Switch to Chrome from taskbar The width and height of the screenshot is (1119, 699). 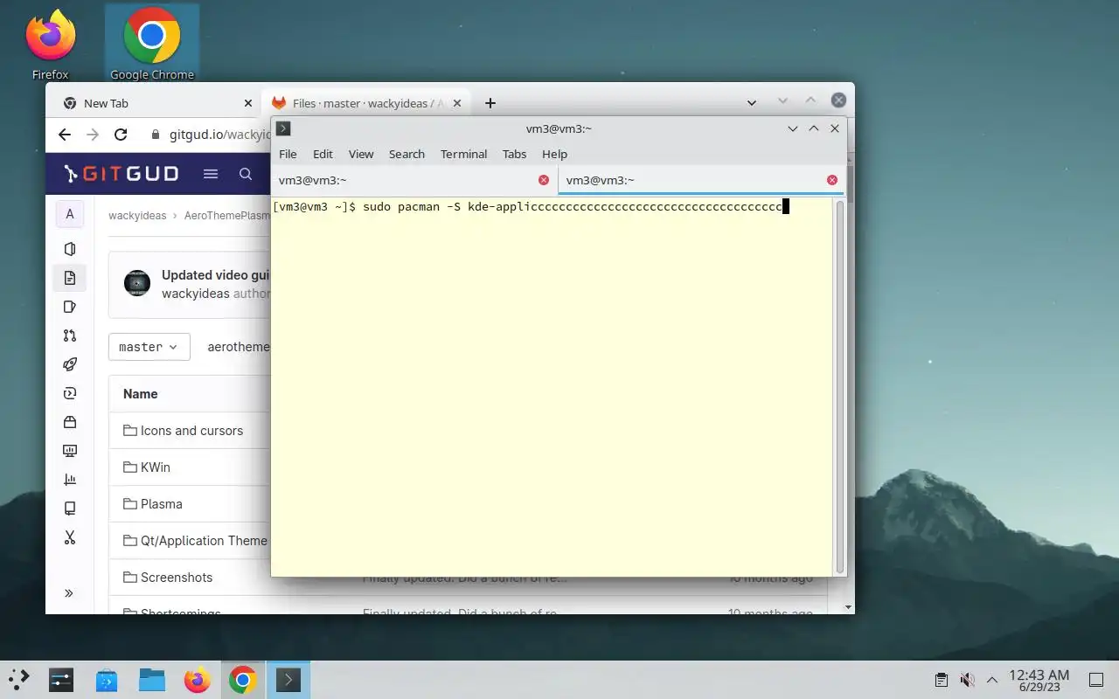243,680
